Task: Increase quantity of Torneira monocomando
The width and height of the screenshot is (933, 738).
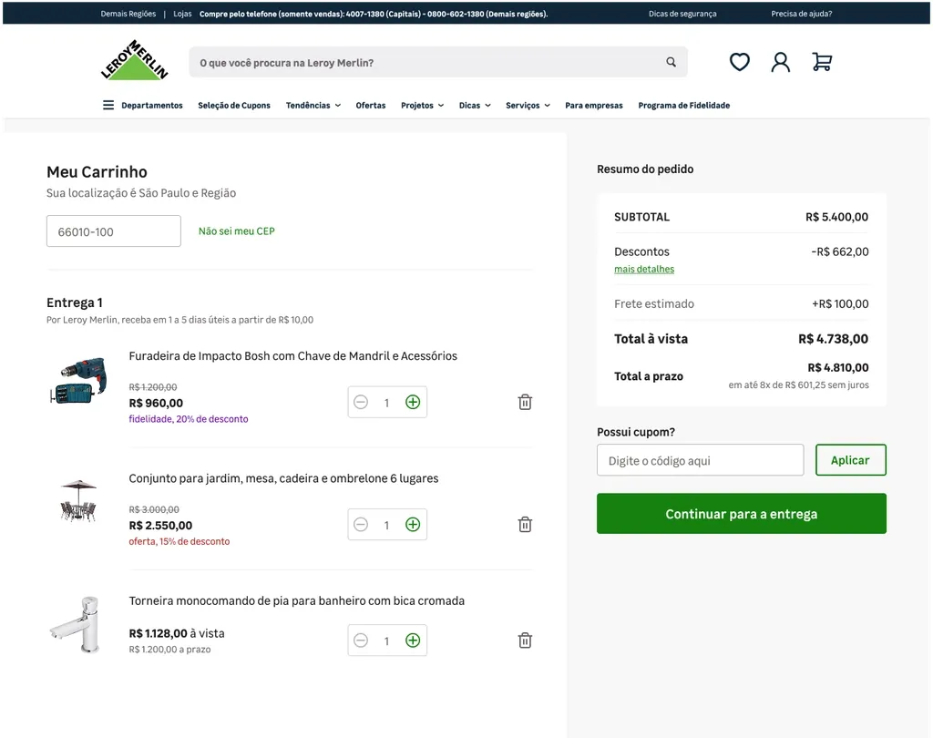Action: [413, 641]
